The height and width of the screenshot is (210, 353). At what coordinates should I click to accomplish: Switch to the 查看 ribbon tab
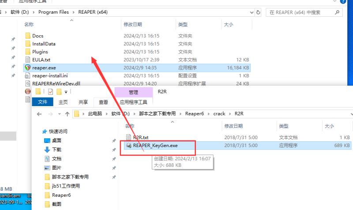click(103, 102)
